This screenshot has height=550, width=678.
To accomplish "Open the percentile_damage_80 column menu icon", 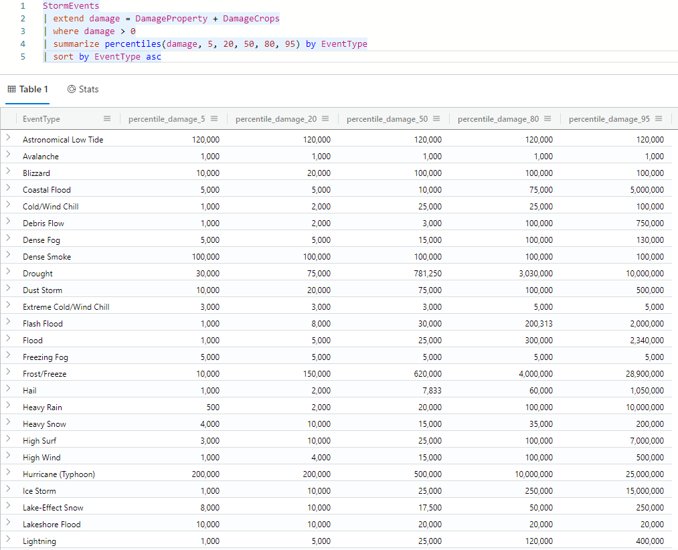I will click(x=547, y=118).
